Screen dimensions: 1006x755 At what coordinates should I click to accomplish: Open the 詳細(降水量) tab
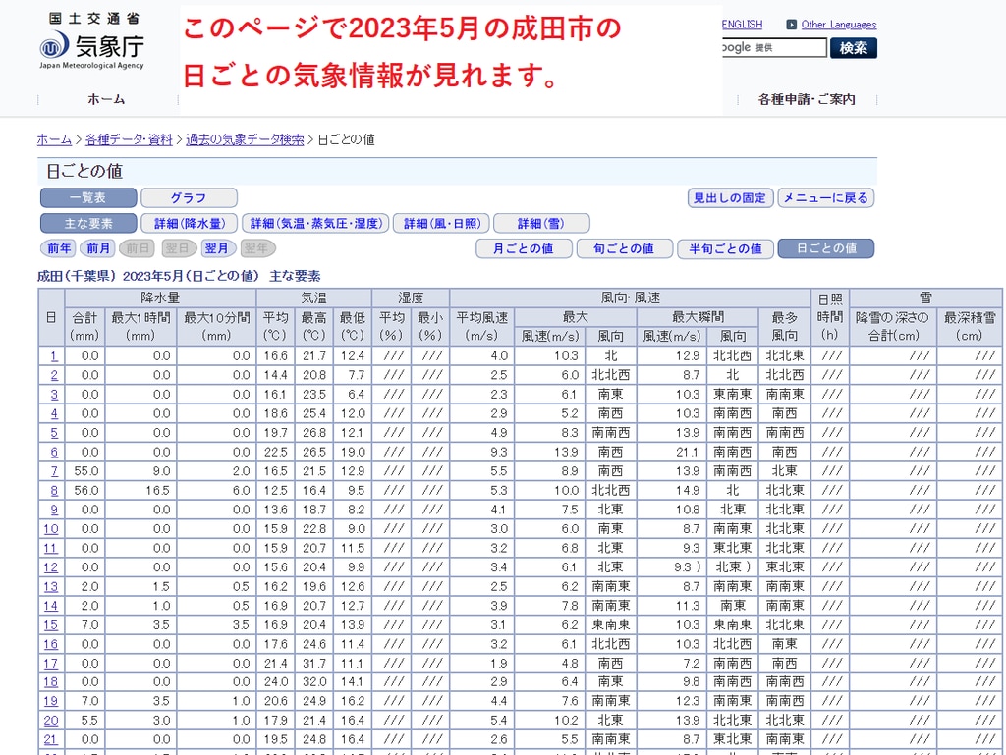(189, 223)
